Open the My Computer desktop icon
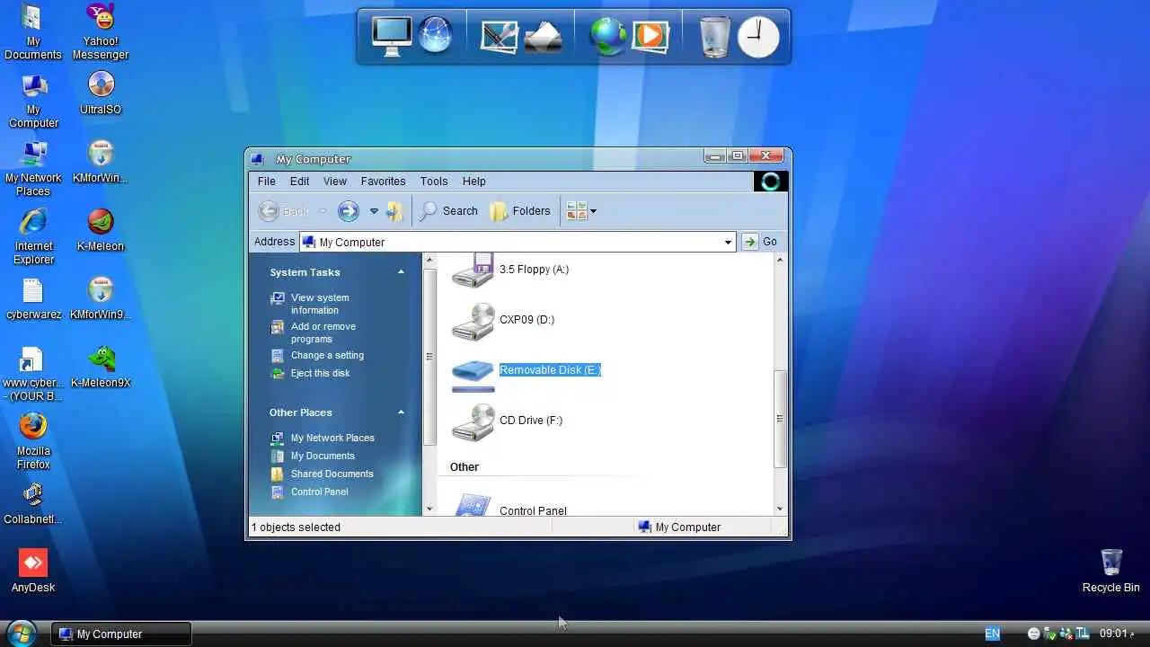This screenshot has width=1150, height=647. (33, 101)
